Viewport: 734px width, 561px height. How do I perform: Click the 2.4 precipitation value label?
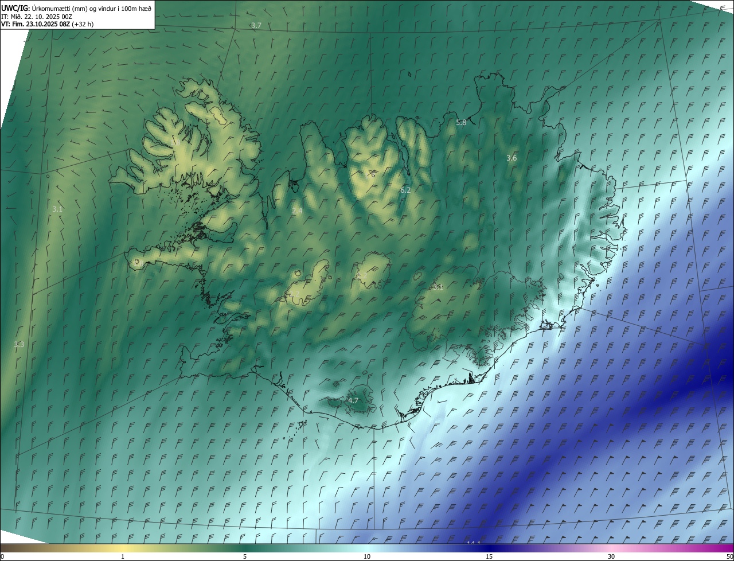[x=297, y=212]
